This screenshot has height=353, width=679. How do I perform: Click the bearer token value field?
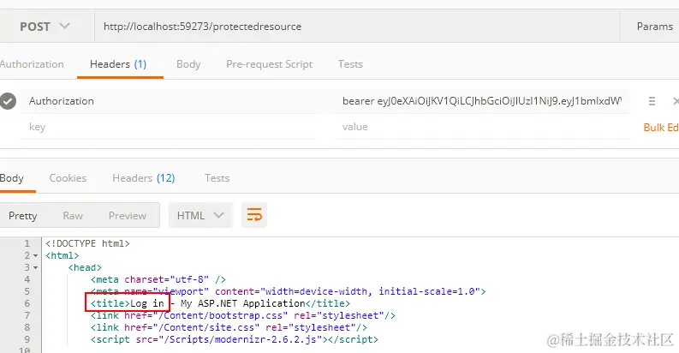[482, 101]
